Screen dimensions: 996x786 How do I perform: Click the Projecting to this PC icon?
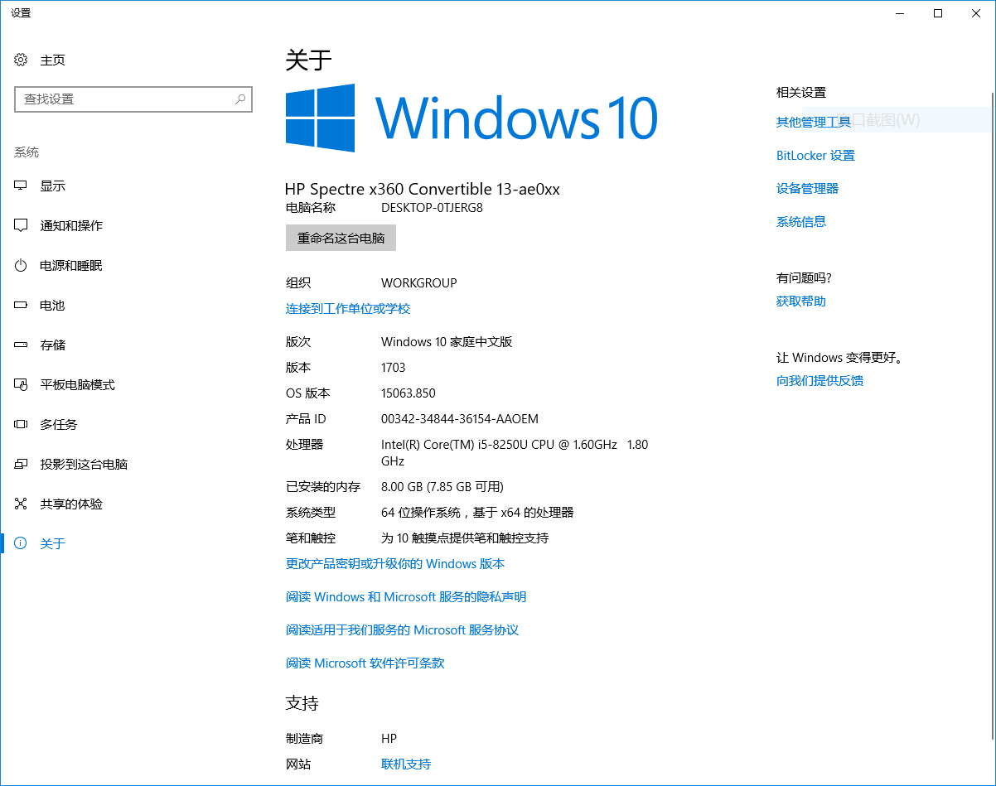pyautogui.click(x=21, y=464)
